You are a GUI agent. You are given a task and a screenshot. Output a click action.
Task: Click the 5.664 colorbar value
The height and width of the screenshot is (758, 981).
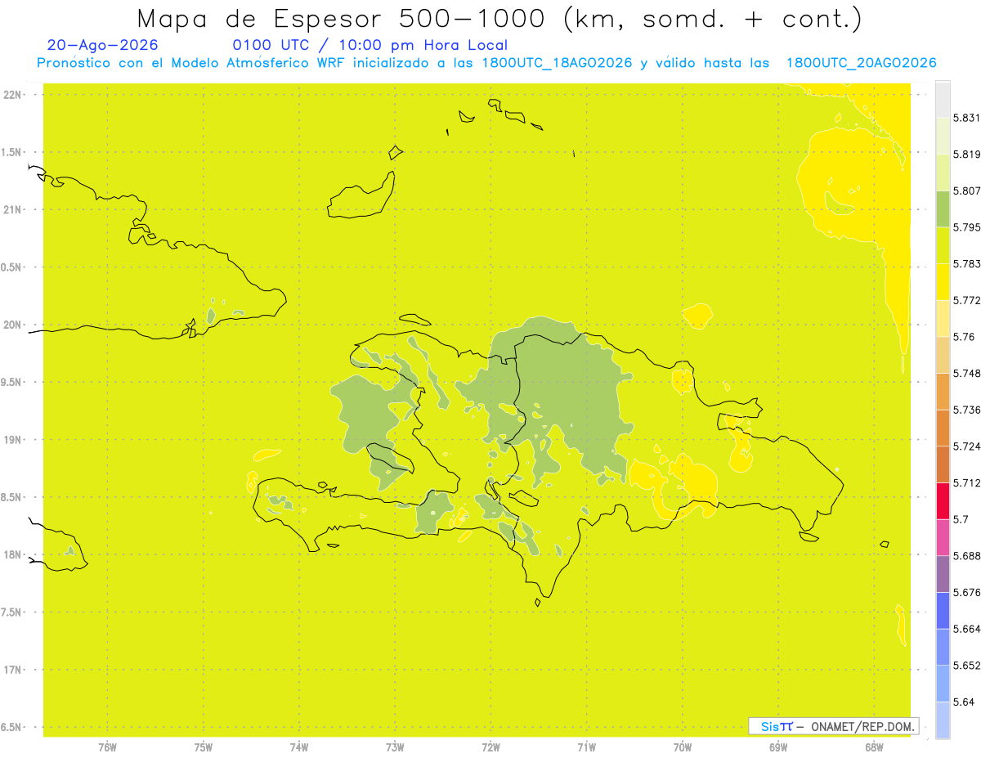tap(967, 629)
